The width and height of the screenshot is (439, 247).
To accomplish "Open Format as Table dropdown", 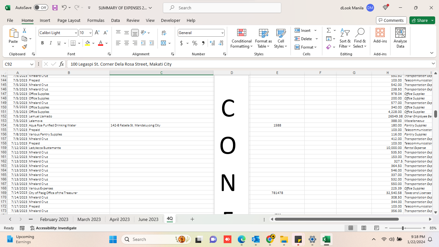I will point(264,38).
